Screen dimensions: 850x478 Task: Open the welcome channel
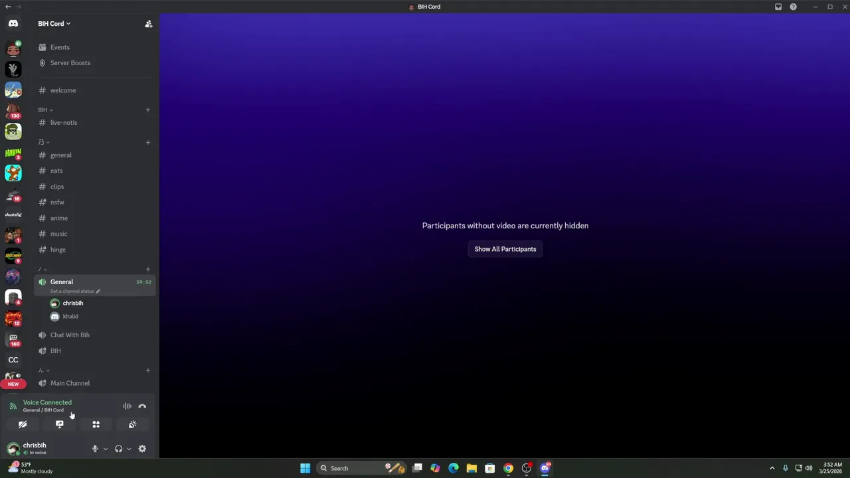pyautogui.click(x=94, y=90)
